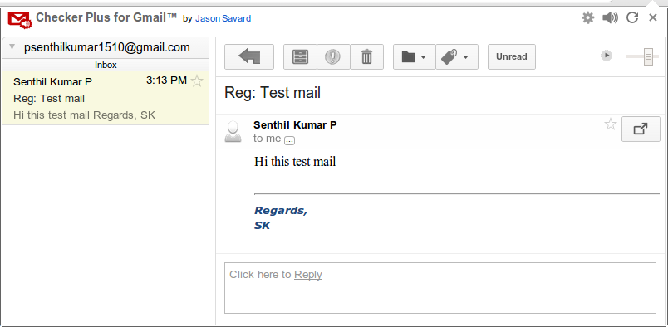Image resolution: width=668 pixels, height=327 pixels.
Task: Open the Labels tag dropdown
Action: [x=457, y=56]
